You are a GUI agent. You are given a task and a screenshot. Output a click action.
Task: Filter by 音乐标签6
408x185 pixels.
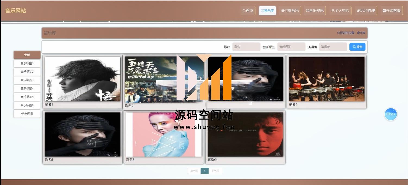pyautogui.click(x=27, y=105)
